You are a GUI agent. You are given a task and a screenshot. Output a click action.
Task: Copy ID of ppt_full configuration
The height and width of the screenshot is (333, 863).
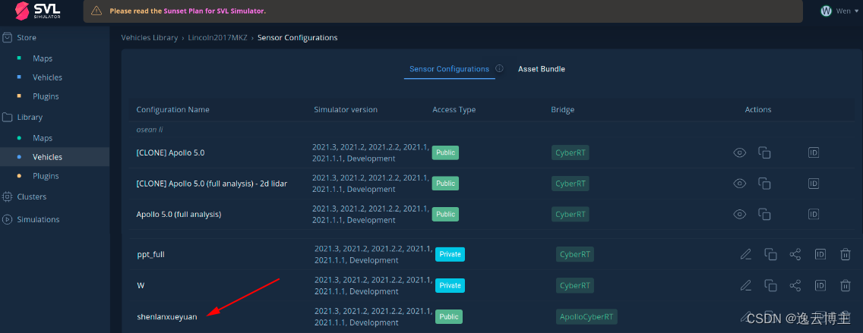click(820, 254)
